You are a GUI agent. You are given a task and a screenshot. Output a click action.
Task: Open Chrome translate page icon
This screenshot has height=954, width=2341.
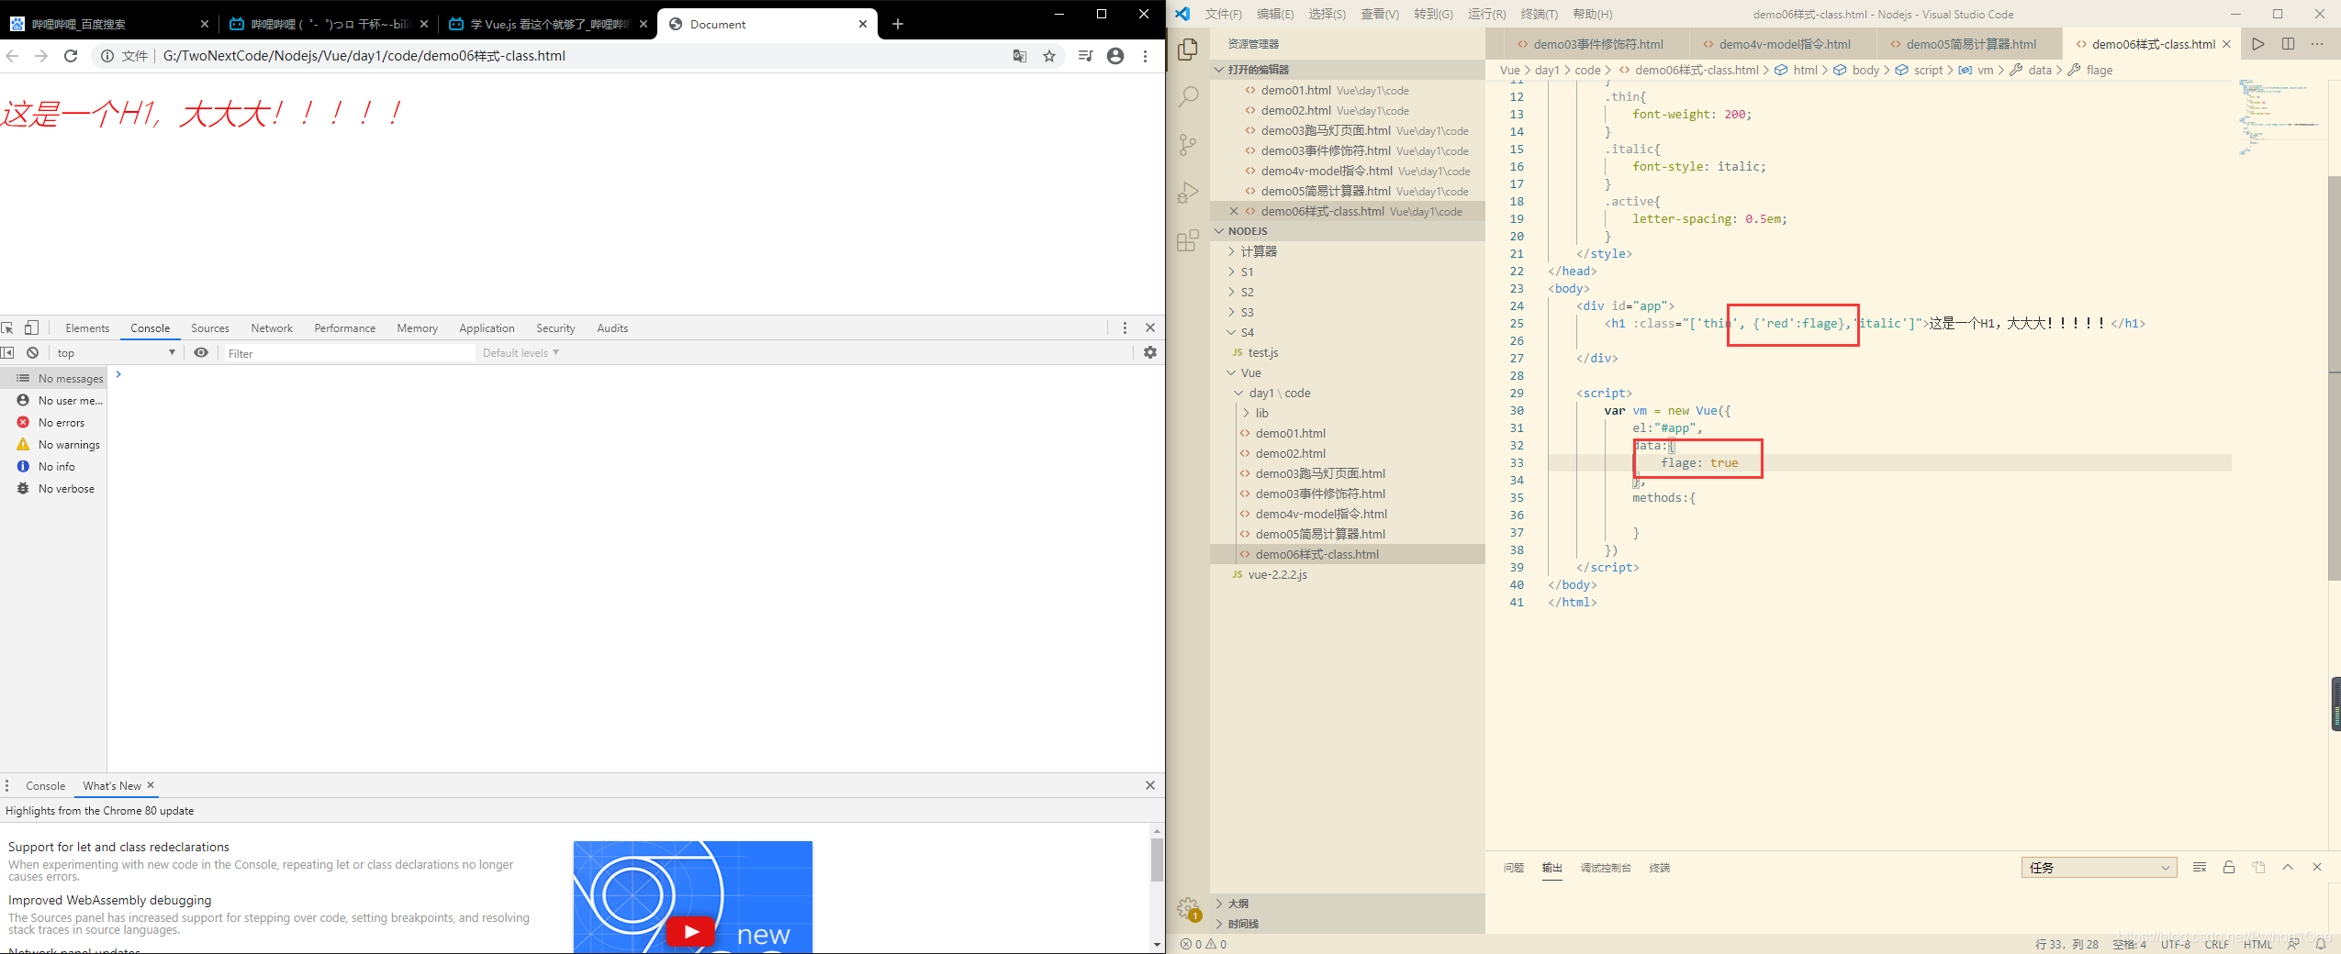pyautogui.click(x=1019, y=56)
